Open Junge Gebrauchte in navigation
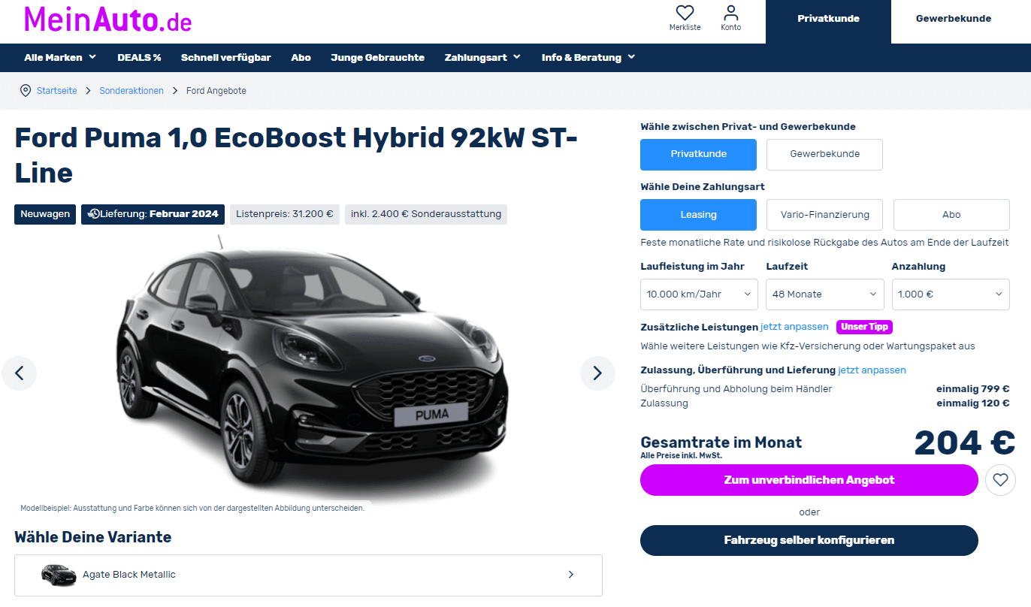 [x=377, y=58]
